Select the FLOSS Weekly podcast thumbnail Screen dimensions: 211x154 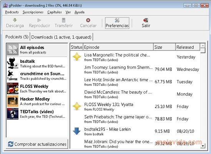pyautogui.click(x=13, y=89)
